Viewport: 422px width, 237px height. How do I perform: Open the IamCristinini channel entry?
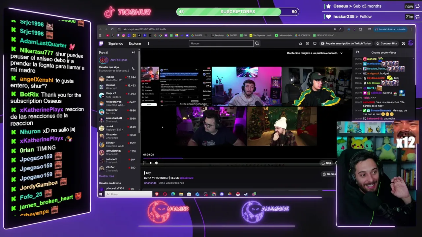click(x=117, y=152)
